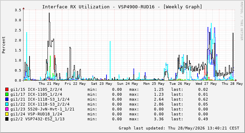245x133 pixels.
Task: Click the max value 2.86
Action: [159, 104]
